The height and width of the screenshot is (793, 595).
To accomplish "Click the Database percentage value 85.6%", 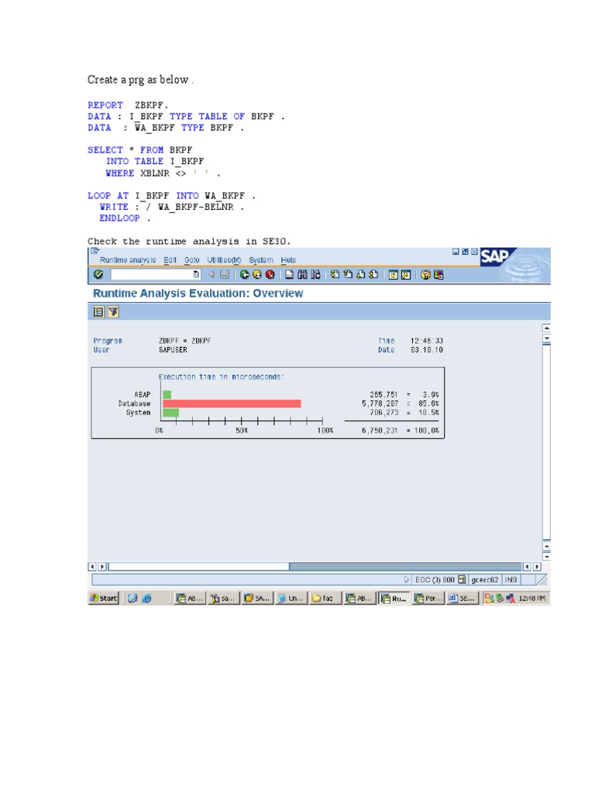I will click(x=428, y=403).
